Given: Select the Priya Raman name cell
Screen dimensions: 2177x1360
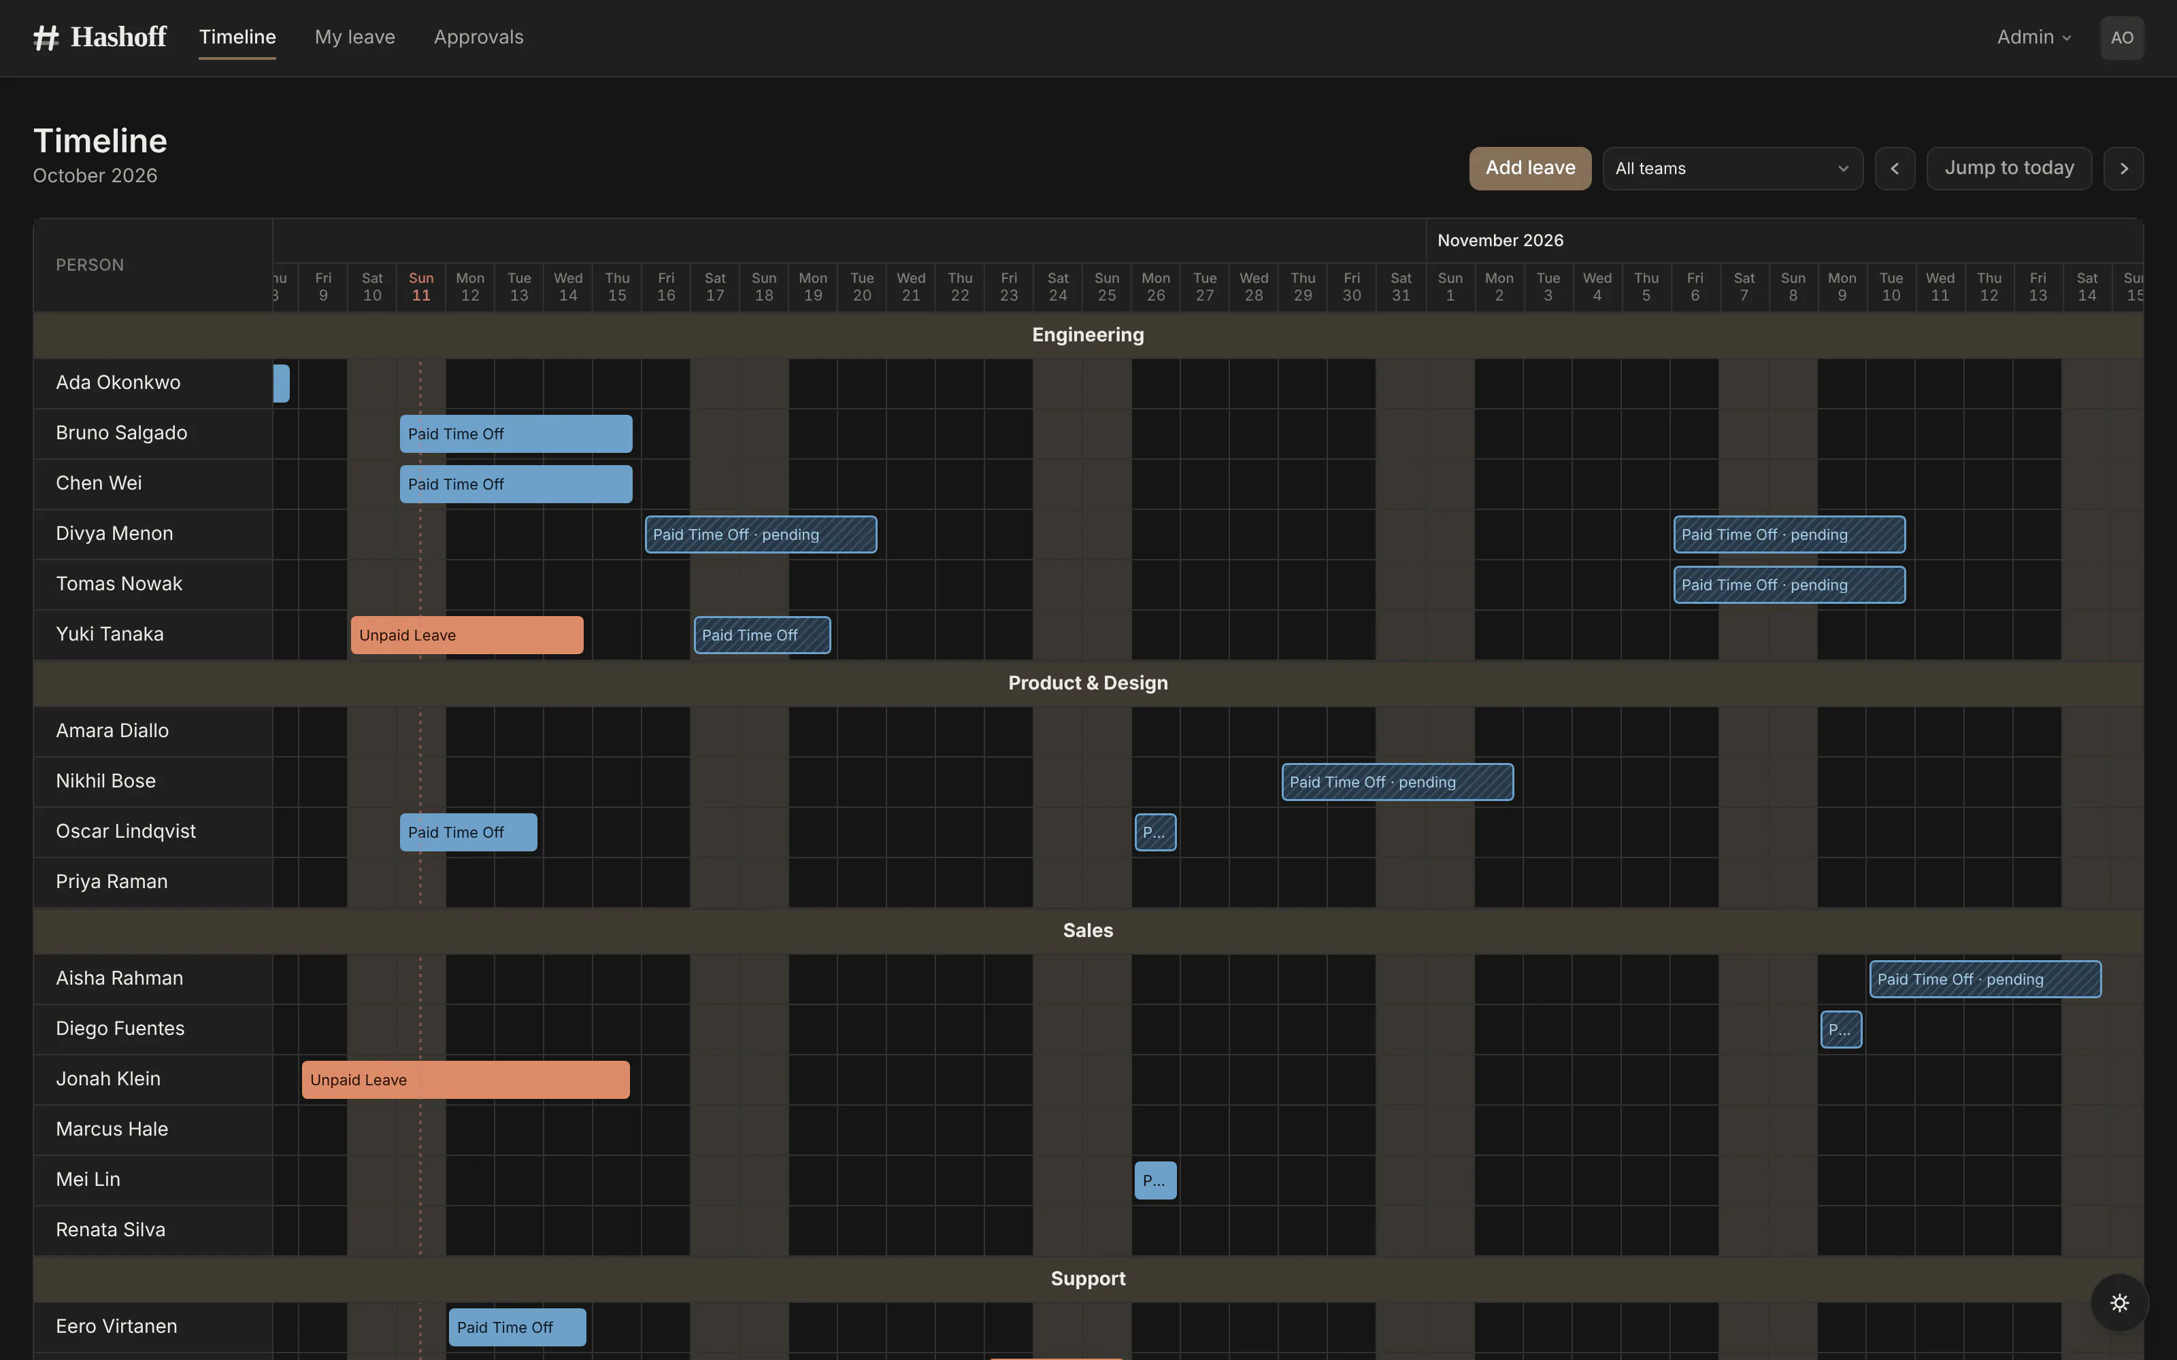Looking at the screenshot, I should point(153,883).
